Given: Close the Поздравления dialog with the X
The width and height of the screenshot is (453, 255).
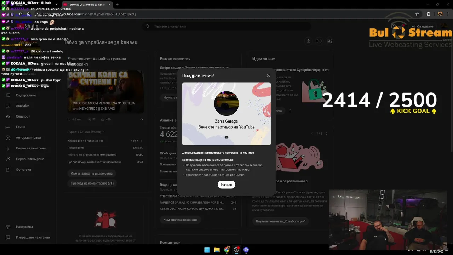Looking at the screenshot, I should click(x=268, y=75).
